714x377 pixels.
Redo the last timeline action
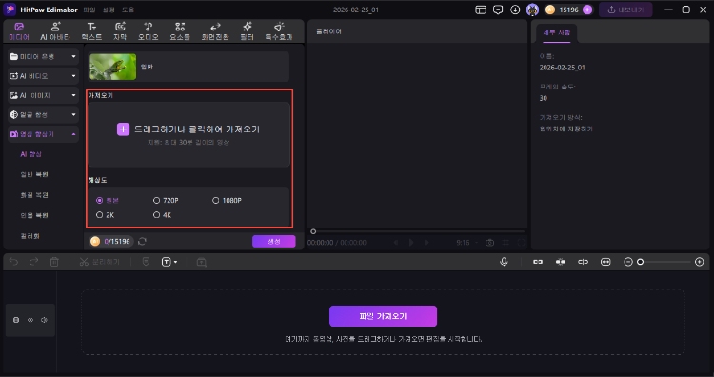33,262
